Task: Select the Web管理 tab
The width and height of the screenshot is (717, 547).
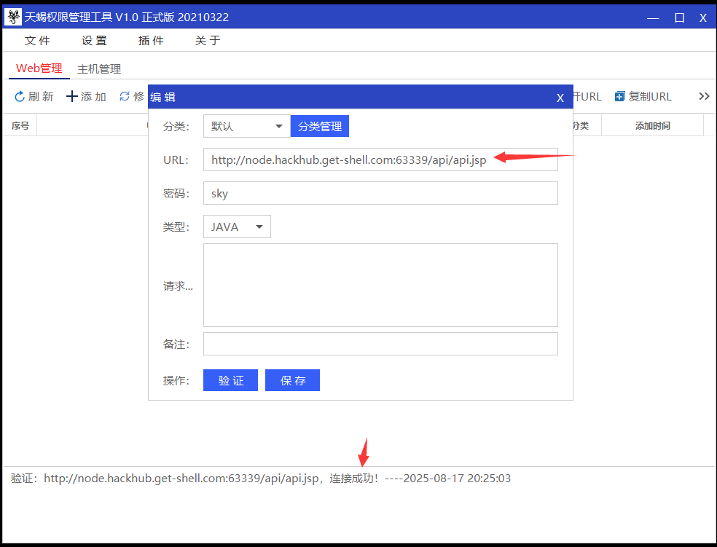Action: (38, 68)
